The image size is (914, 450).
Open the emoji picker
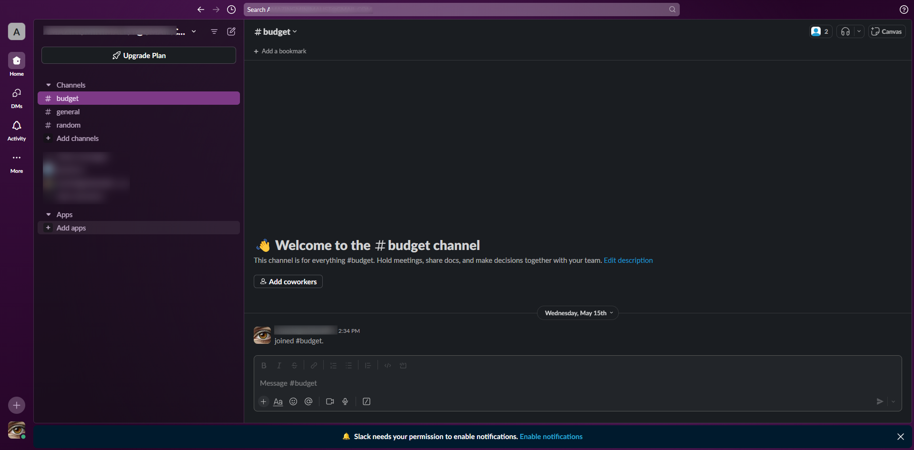293,401
